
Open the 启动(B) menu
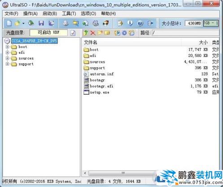click(x=50, y=13)
